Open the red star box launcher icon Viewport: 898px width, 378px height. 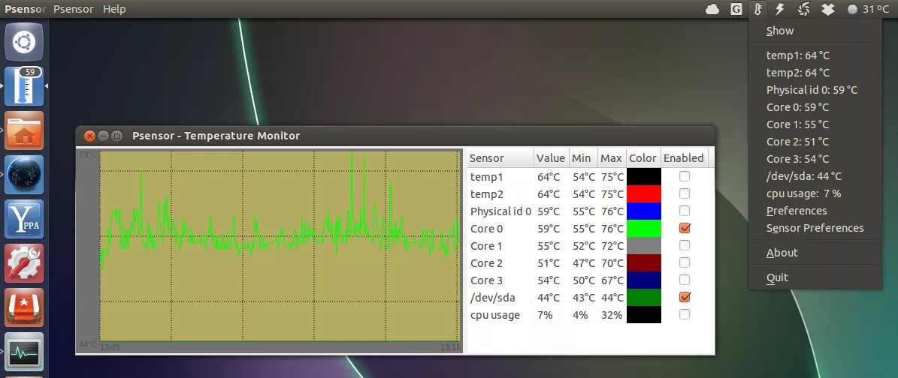click(24, 307)
